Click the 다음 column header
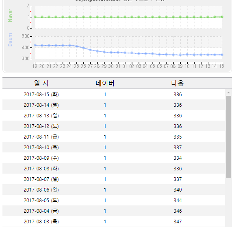Viewport: 234px width, 227px height. [177, 83]
